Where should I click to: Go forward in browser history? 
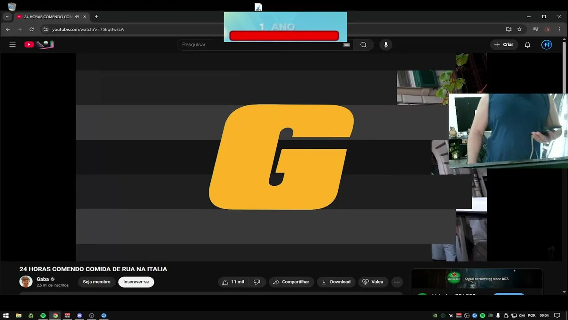pos(20,29)
